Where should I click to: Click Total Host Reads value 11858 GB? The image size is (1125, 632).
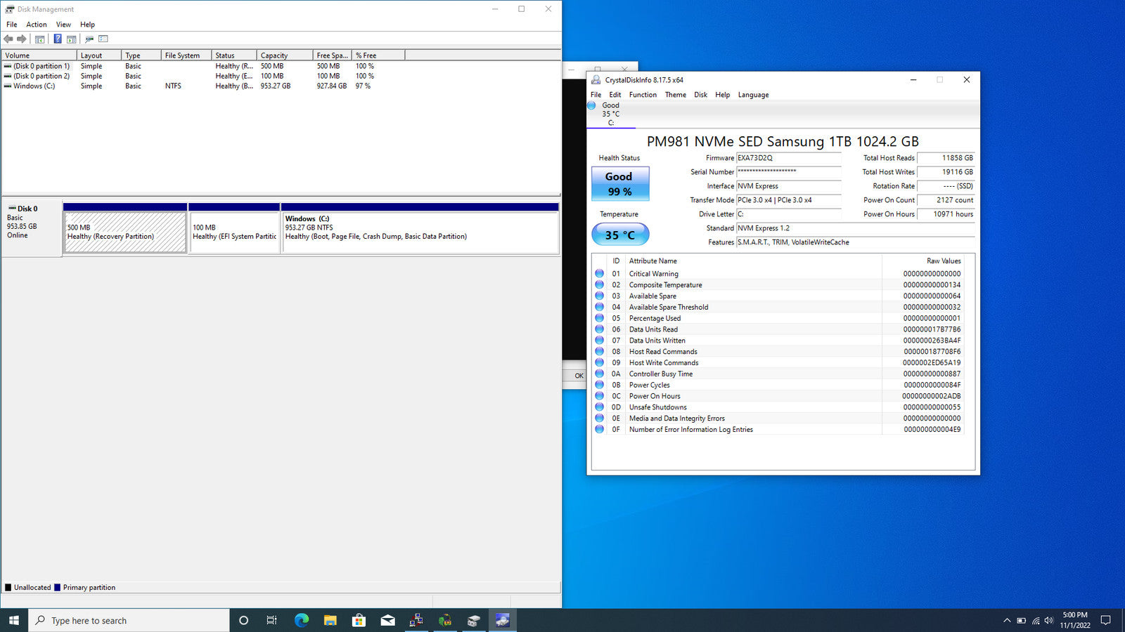click(x=946, y=158)
